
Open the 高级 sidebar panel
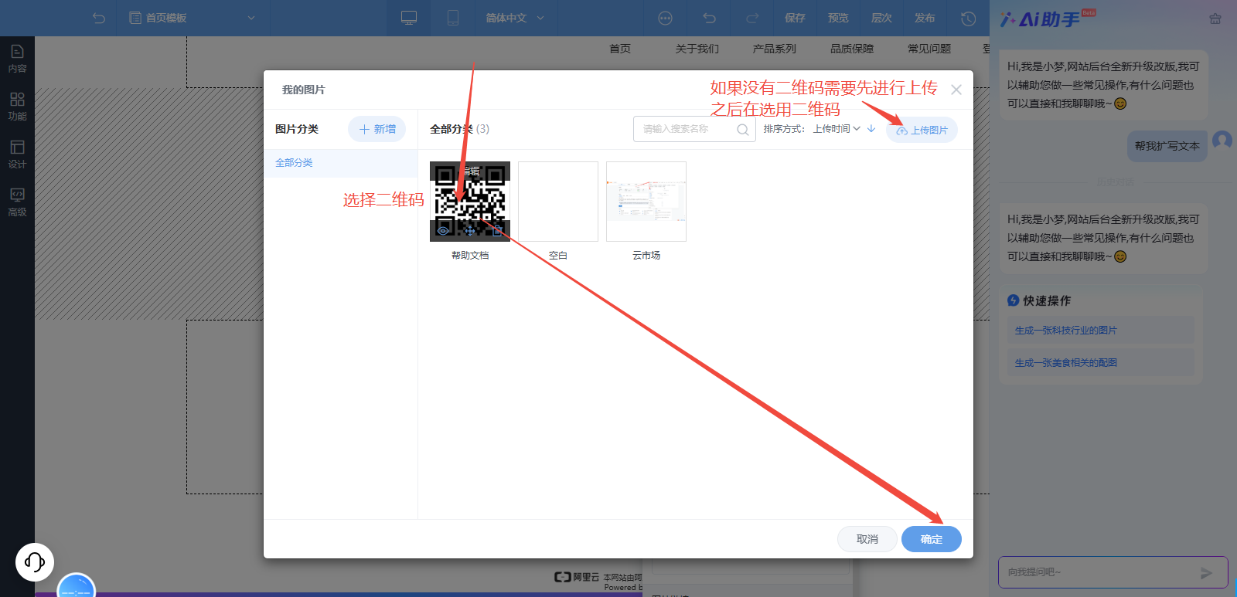click(x=17, y=202)
